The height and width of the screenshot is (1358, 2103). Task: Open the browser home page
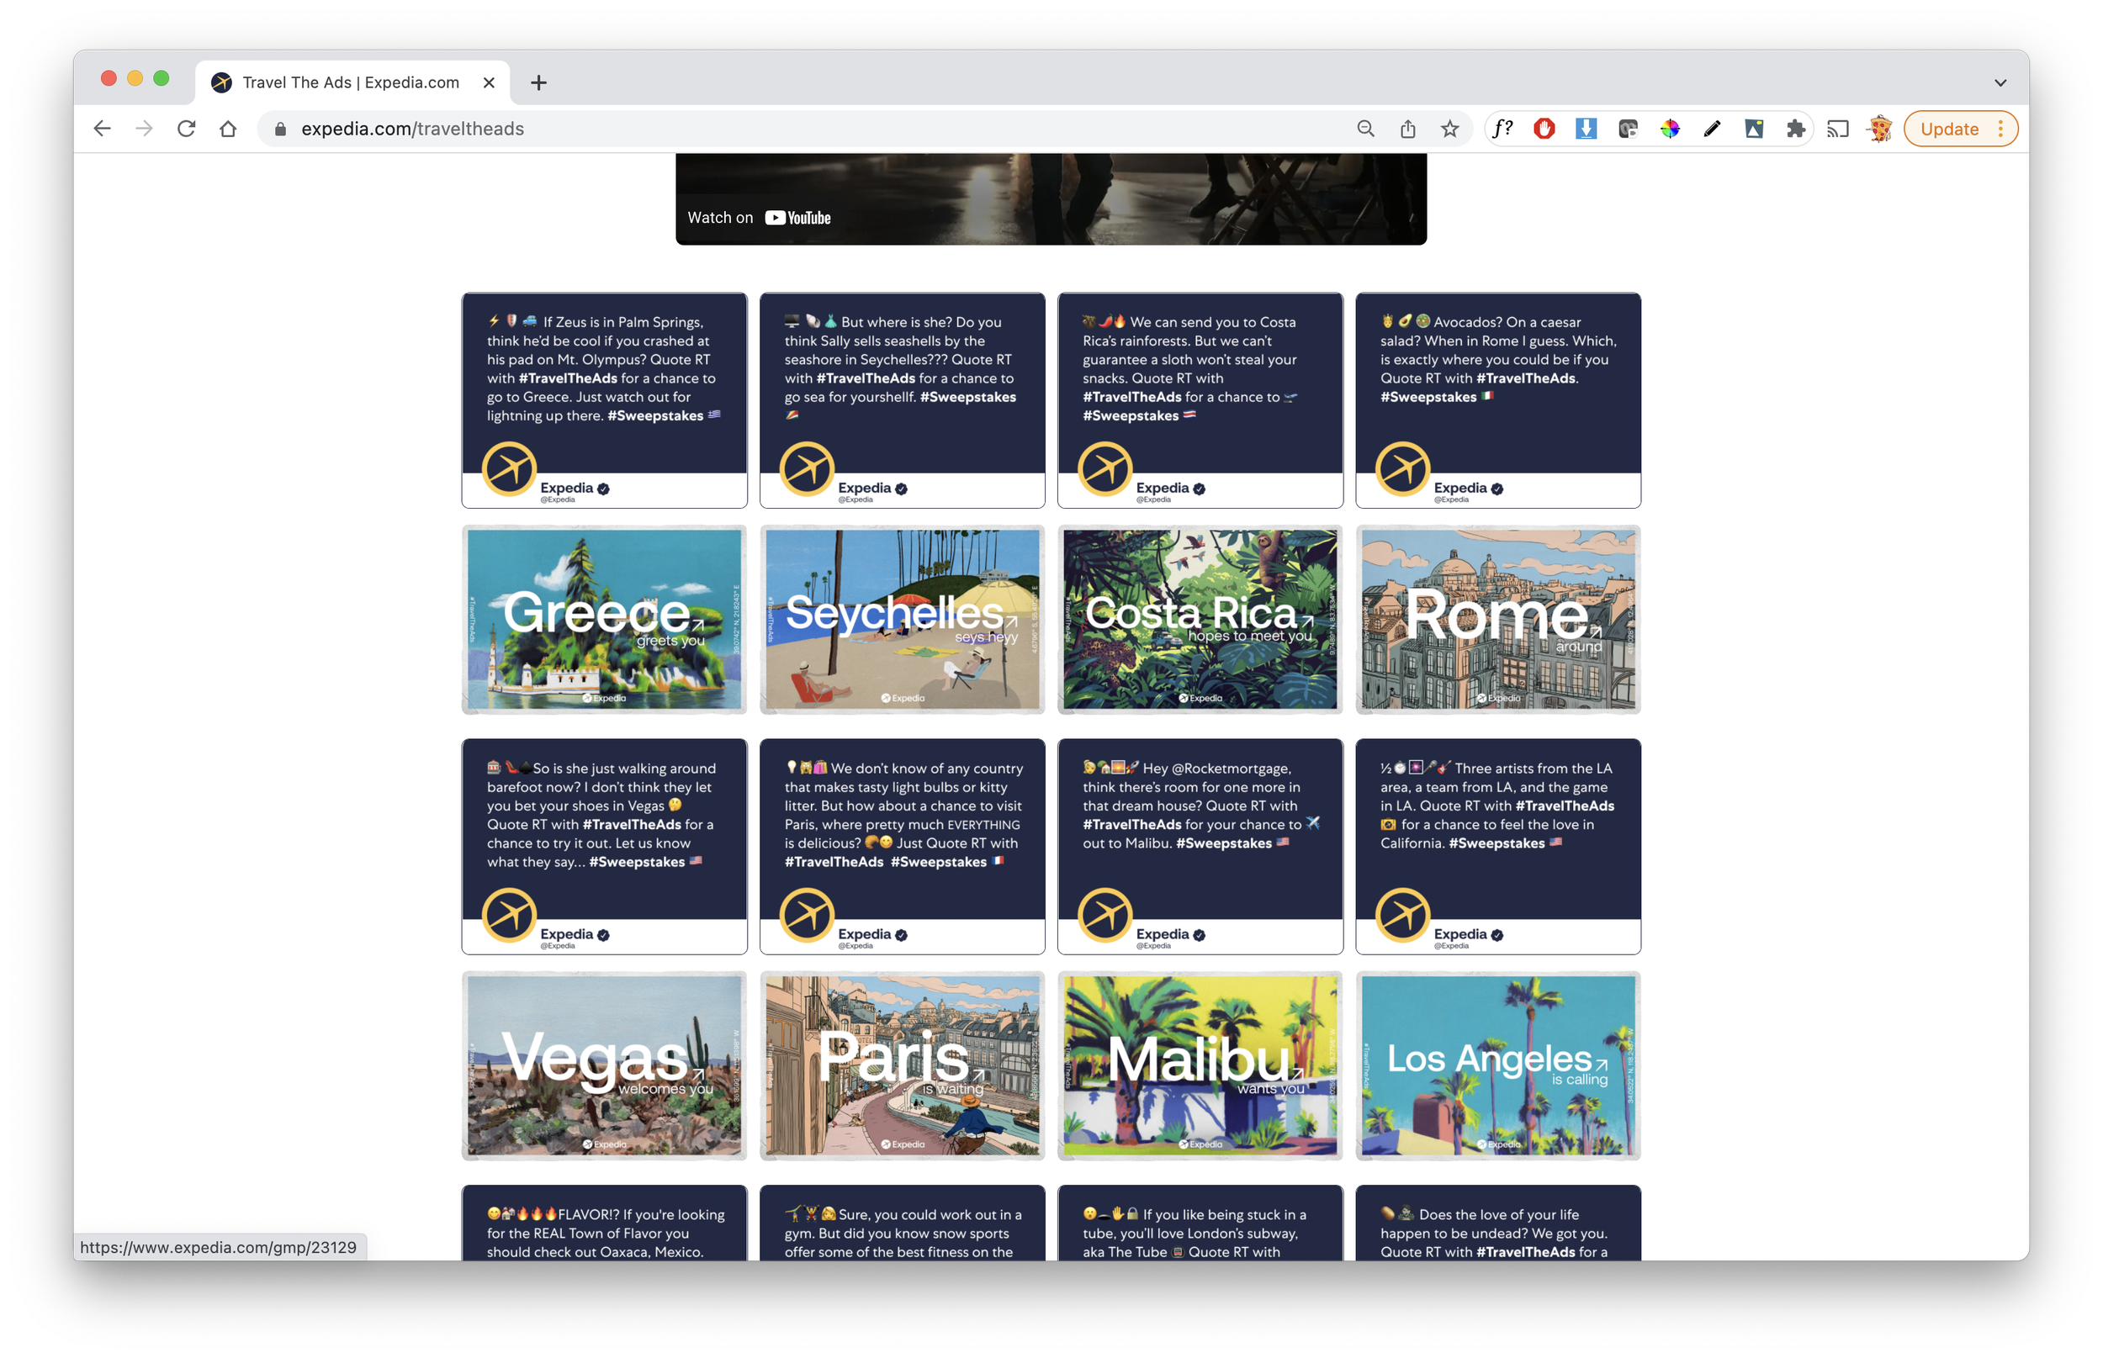click(229, 129)
